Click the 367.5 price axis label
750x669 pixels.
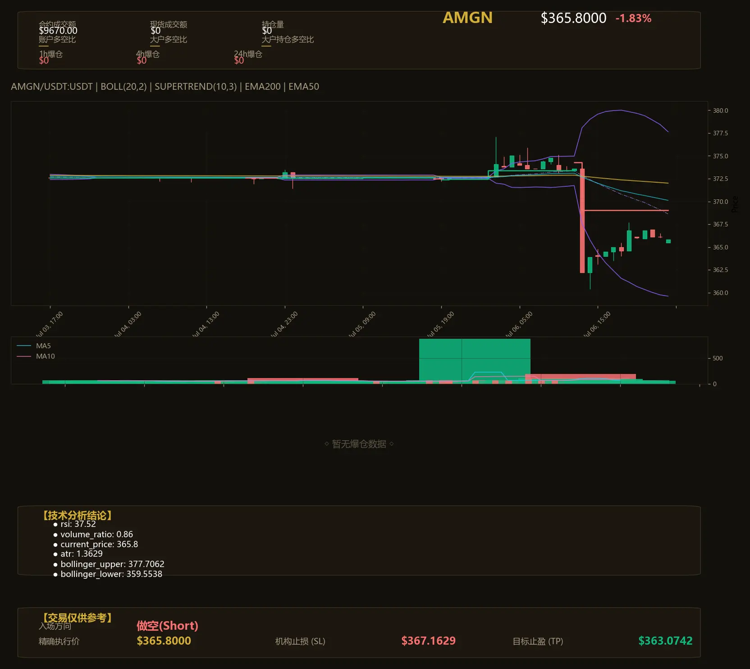(720, 224)
